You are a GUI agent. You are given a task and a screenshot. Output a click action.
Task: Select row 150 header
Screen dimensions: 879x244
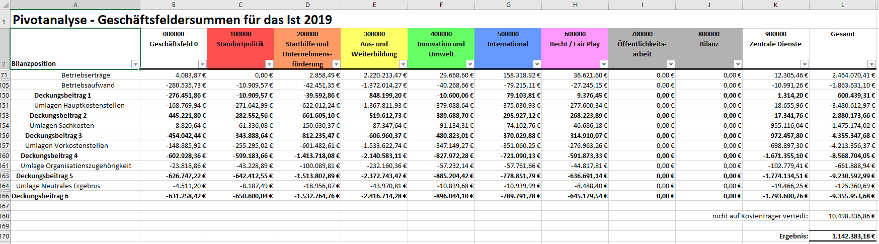coord(5,95)
